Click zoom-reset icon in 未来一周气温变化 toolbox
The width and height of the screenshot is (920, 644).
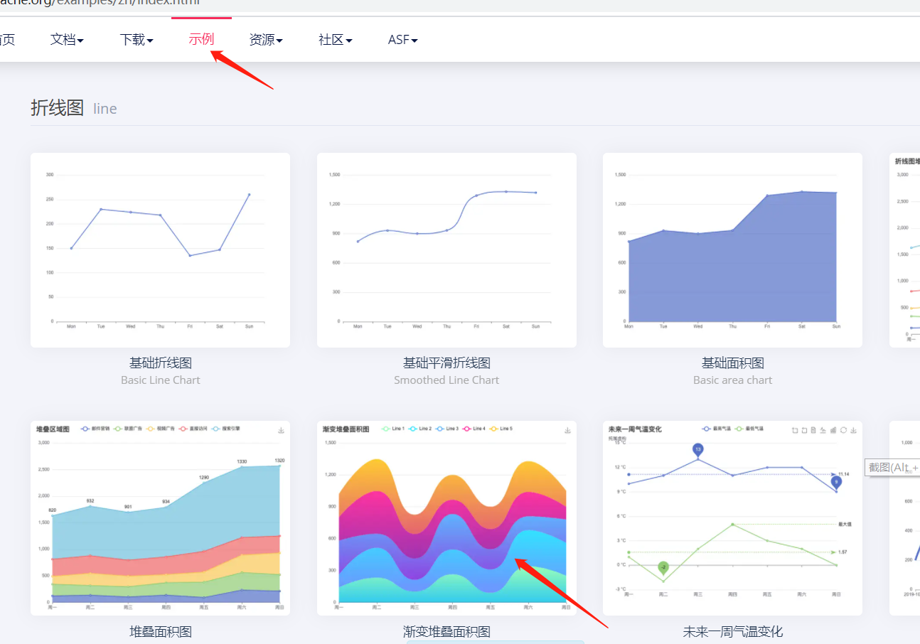coord(804,430)
